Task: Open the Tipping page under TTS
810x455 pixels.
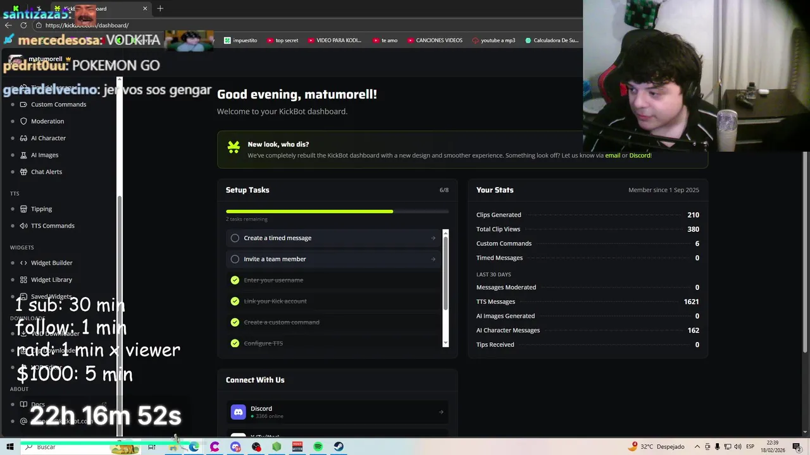Action: (41, 209)
